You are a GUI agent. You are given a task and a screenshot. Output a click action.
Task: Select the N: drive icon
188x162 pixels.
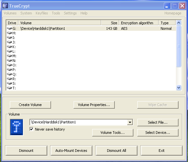tap(9, 61)
